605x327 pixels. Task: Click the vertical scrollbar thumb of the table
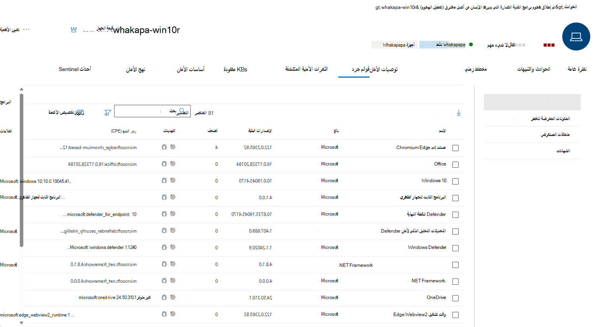(x=22, y=170)
